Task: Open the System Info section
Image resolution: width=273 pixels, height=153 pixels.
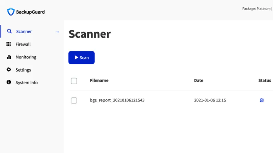Action: coord(27,83)
